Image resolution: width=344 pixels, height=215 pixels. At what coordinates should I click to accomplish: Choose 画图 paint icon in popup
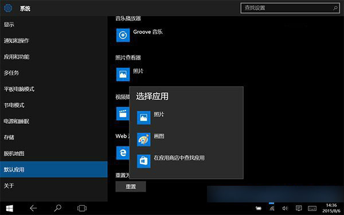point(144,139)
